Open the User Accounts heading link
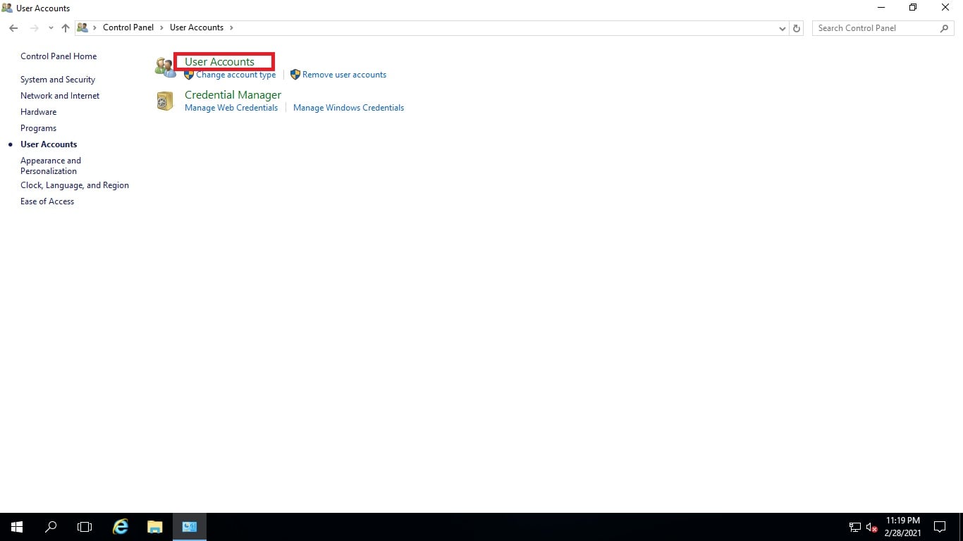Screen dimensions: 963x541 [x=219, y=62]
